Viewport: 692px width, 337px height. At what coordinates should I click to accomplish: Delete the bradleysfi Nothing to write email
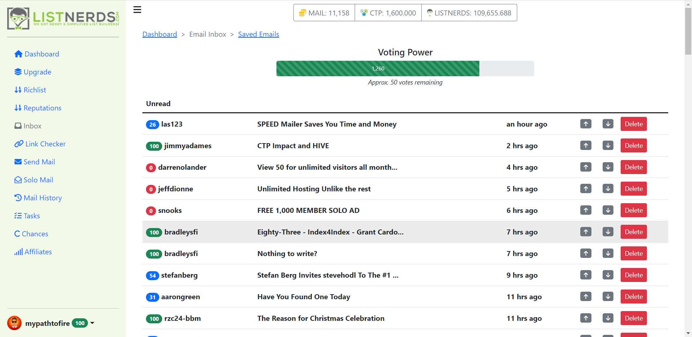(633, 253)
